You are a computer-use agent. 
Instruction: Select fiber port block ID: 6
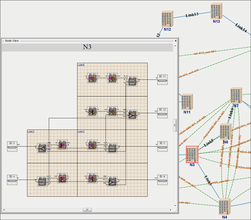click(x=163, y=180)
